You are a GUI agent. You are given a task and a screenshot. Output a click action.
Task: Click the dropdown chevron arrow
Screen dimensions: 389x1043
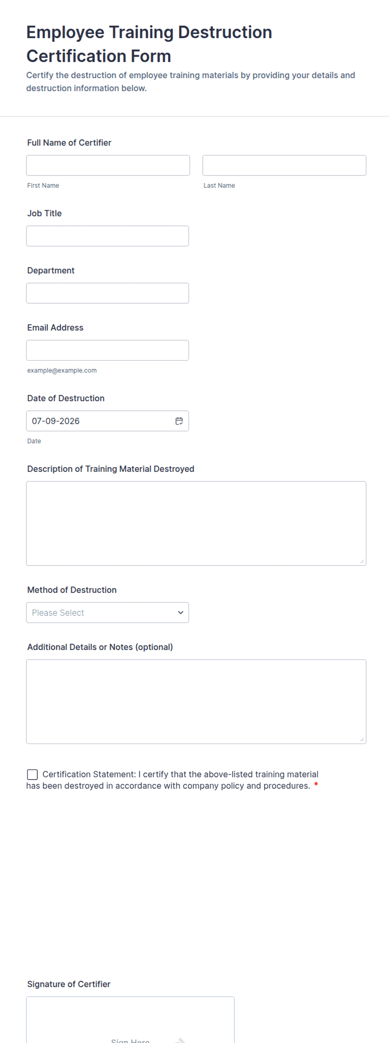tap(181, 612)
